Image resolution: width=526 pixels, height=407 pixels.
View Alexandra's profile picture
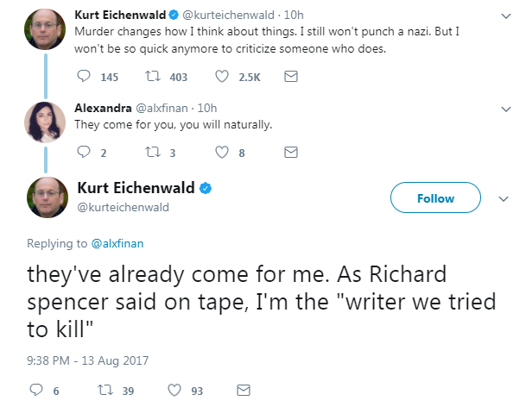45,122
